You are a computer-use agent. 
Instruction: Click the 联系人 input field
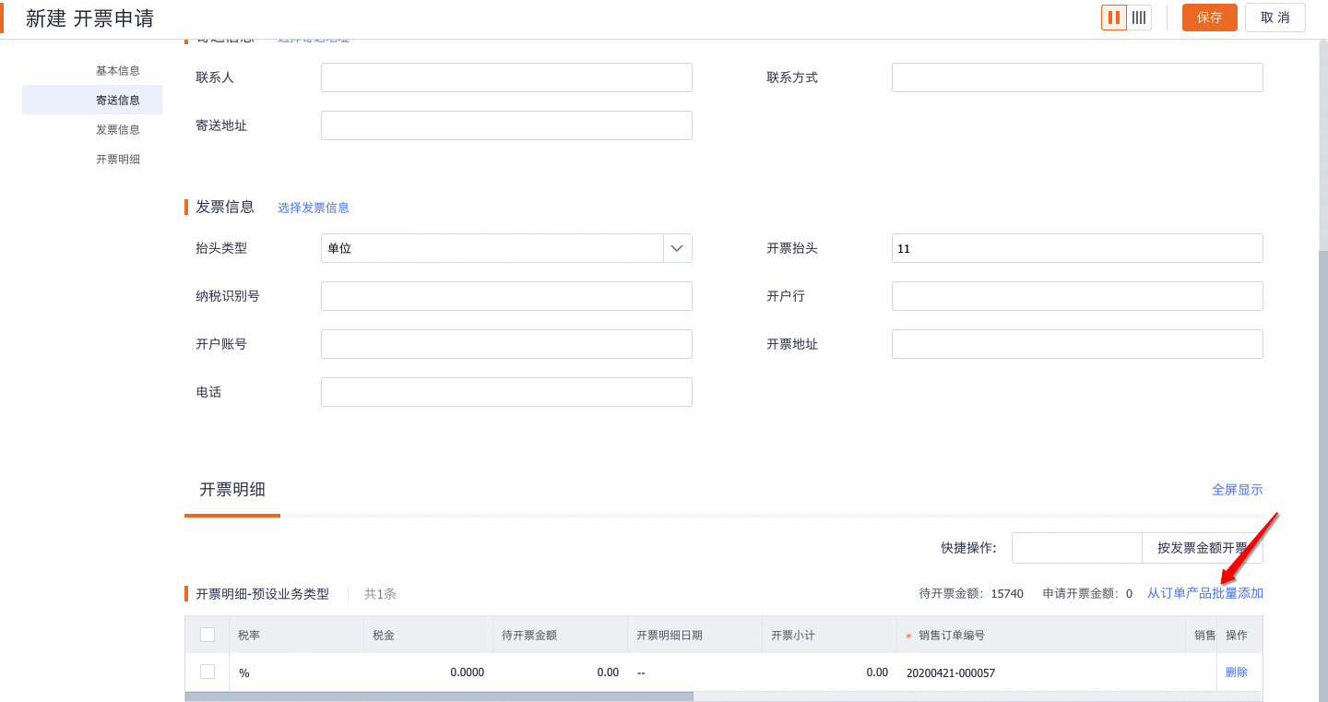coord(506,77)
